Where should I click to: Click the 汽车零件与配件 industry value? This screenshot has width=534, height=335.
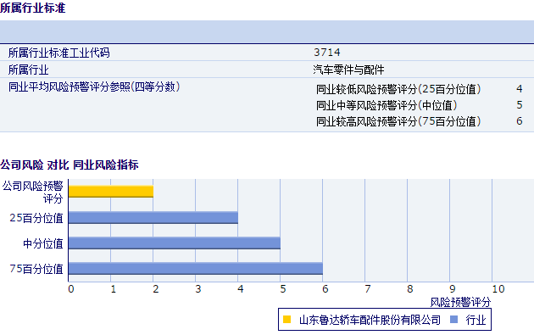pyautogui.click(x=348, y=70)
